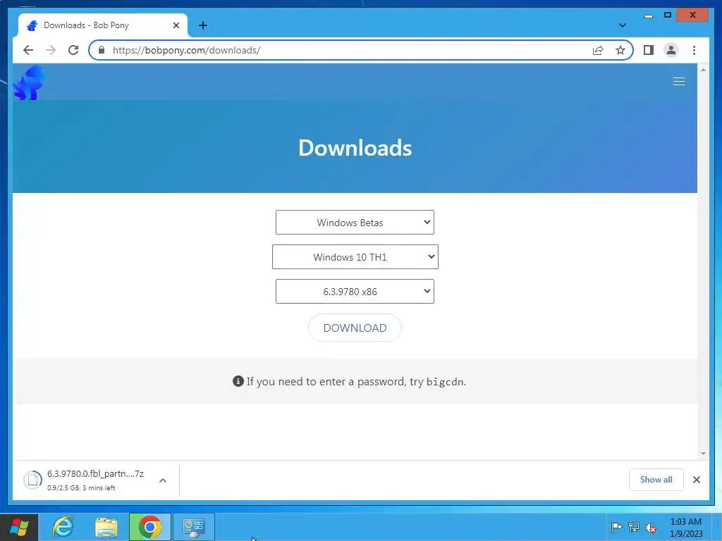Open Chrome's three-dot menu
This screenshot has height=541, width=722.
tap(694, 50)
